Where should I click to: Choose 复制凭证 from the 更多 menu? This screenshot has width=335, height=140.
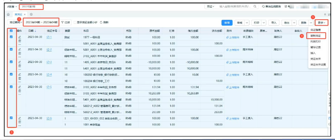(x=315, y=36)
